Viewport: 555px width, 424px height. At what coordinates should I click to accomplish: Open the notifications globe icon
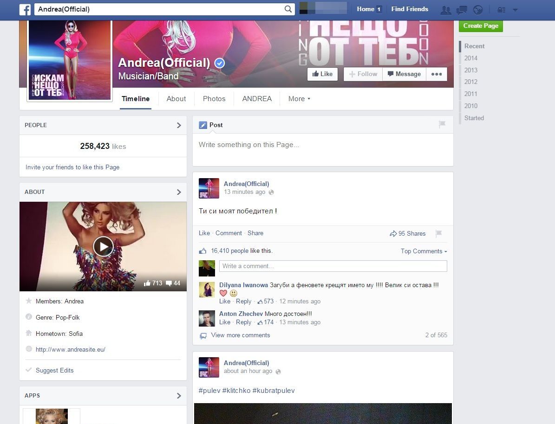478,10
